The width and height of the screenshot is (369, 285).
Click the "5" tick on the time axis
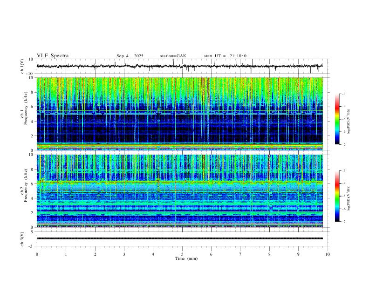pos(182,254)
